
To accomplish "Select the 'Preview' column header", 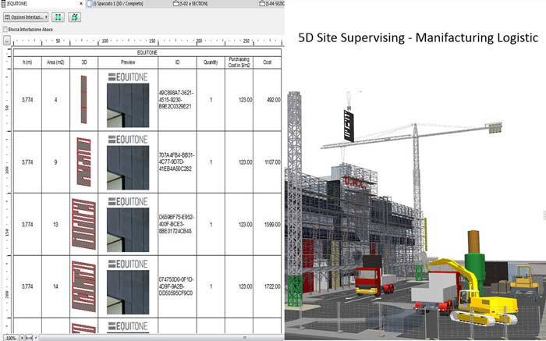I will coord(128,62).
